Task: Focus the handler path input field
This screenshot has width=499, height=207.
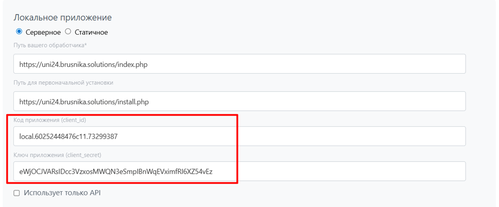Action: coord(239,64)
